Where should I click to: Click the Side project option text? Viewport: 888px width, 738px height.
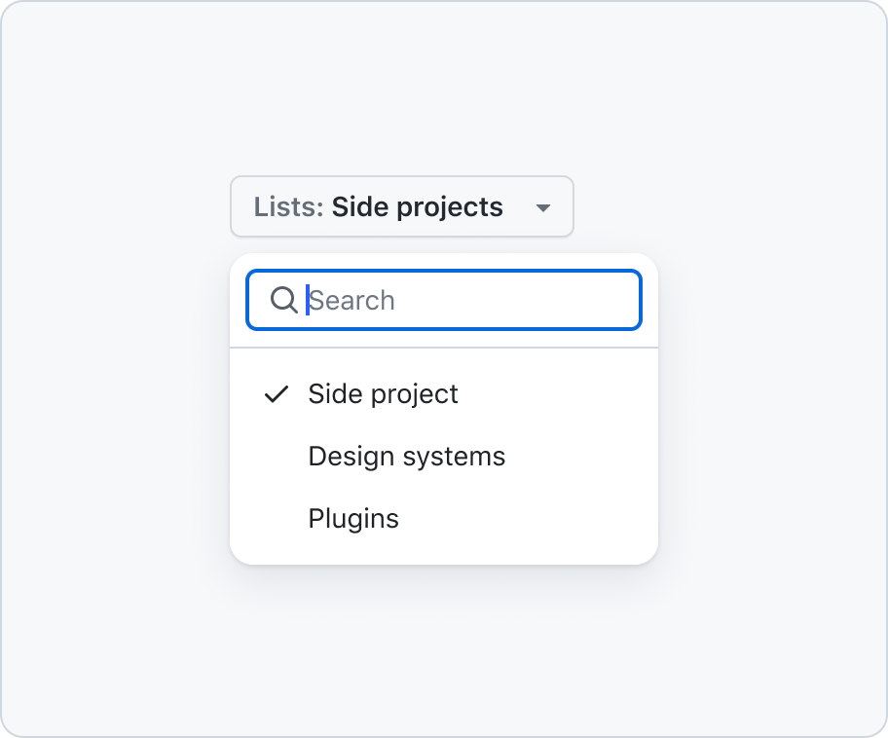[384, 394]
